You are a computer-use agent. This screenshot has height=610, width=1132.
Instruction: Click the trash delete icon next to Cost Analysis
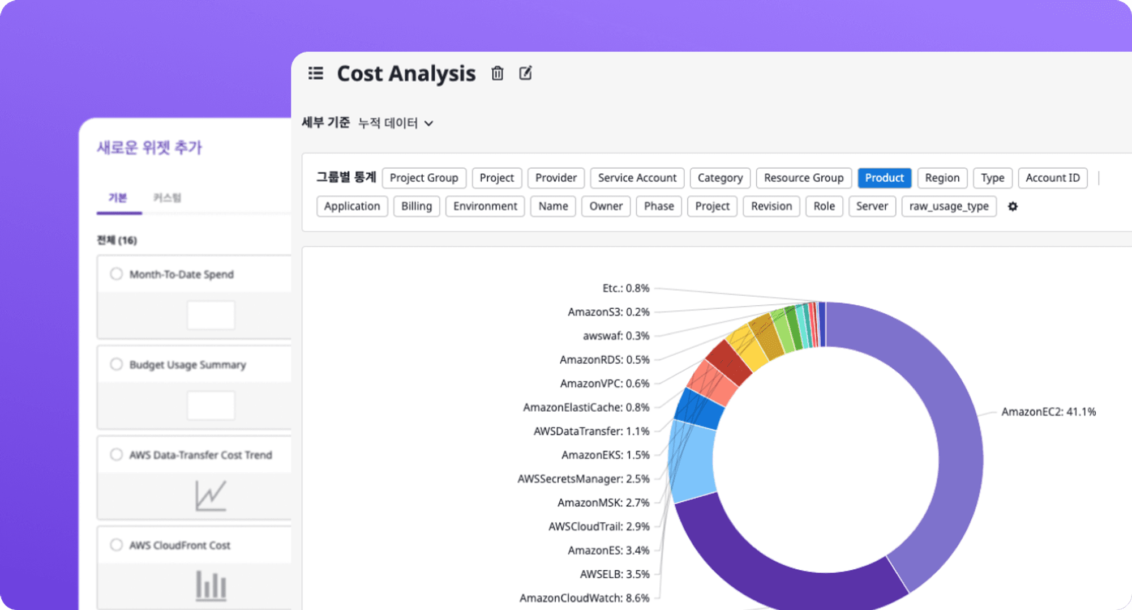click(497, 73)
